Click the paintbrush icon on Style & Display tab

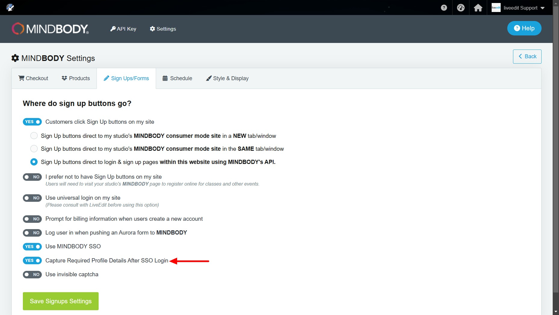coord(209,78)
